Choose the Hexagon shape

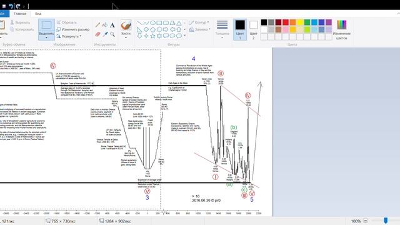coord(159,29)
